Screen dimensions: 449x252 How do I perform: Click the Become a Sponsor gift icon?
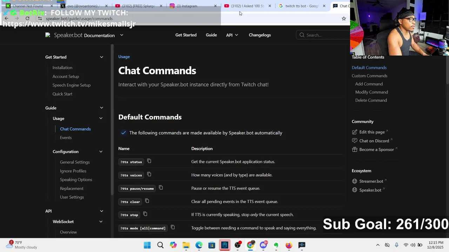pyautogui.click(x=355, y=149)
